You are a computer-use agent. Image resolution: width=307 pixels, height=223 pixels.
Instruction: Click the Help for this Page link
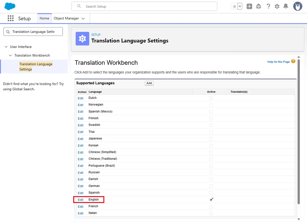[x=278, y=62]
